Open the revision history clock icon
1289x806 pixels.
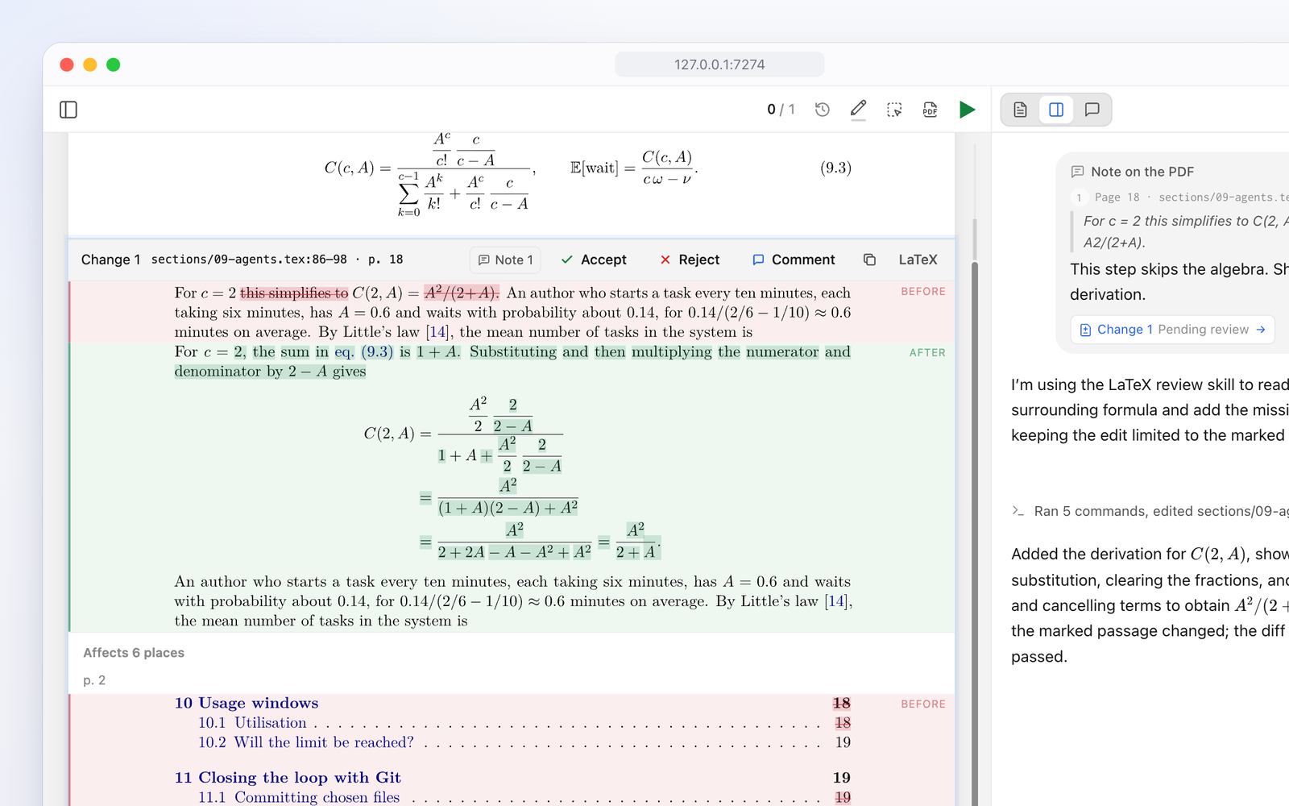[822, 110]
